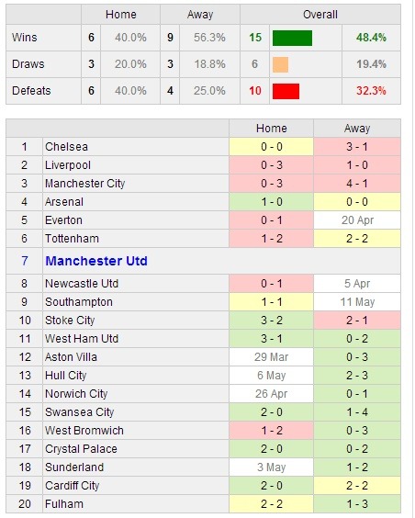Open the Stoke City away 2 - 1 result
The height and width of the screenshot is (518, 415).
(x=357, y=321)
